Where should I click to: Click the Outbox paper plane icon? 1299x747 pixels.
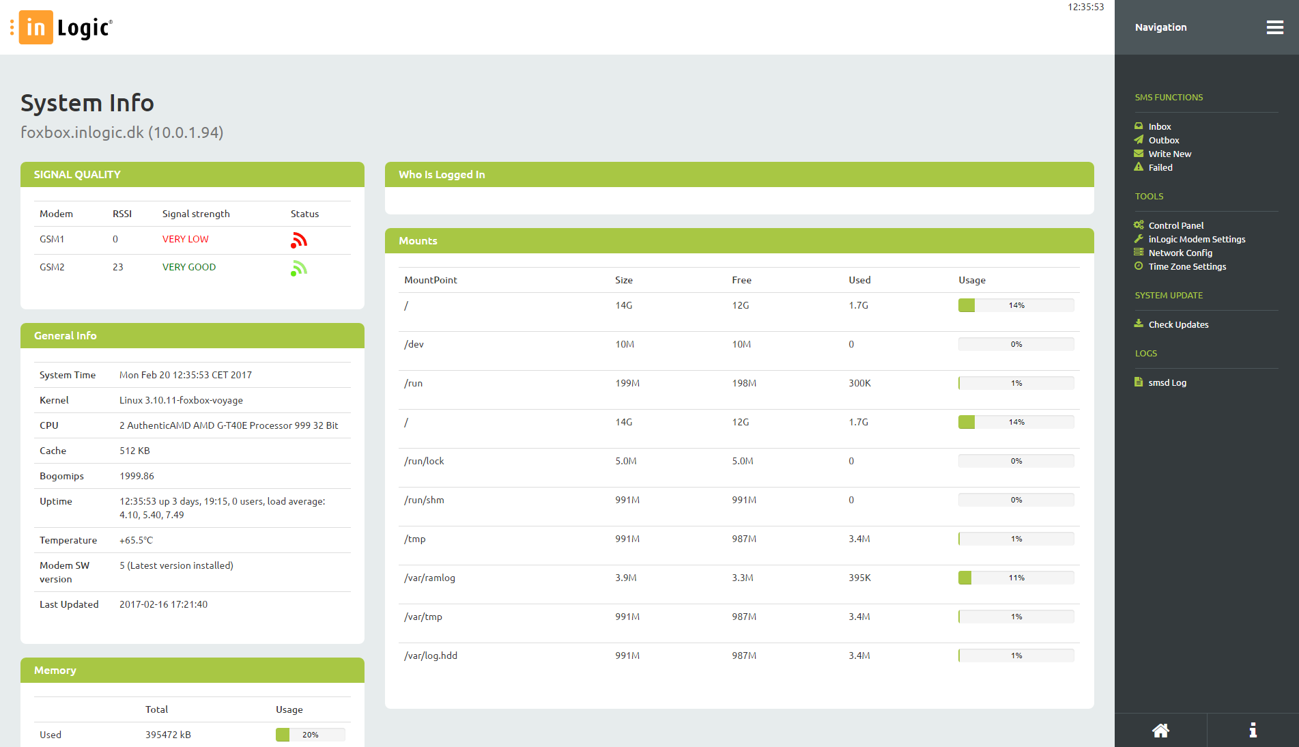point(1139,140)
